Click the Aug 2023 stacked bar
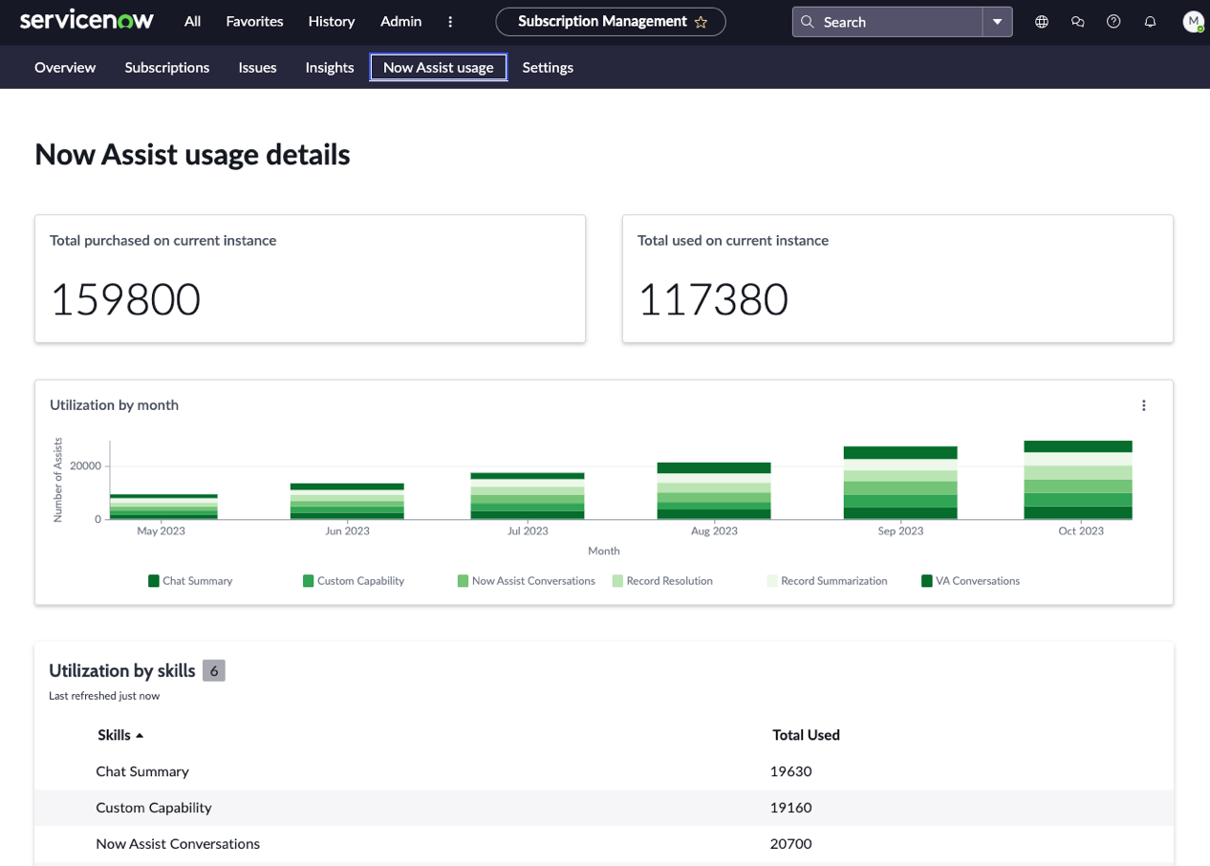Viewport: 1210px width, 866px height. coord(714,491)
